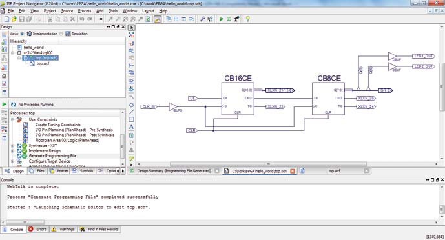Click the CLK_IN input marker in the schematic
Screen dimensions: 445x240
click(149, 107)
